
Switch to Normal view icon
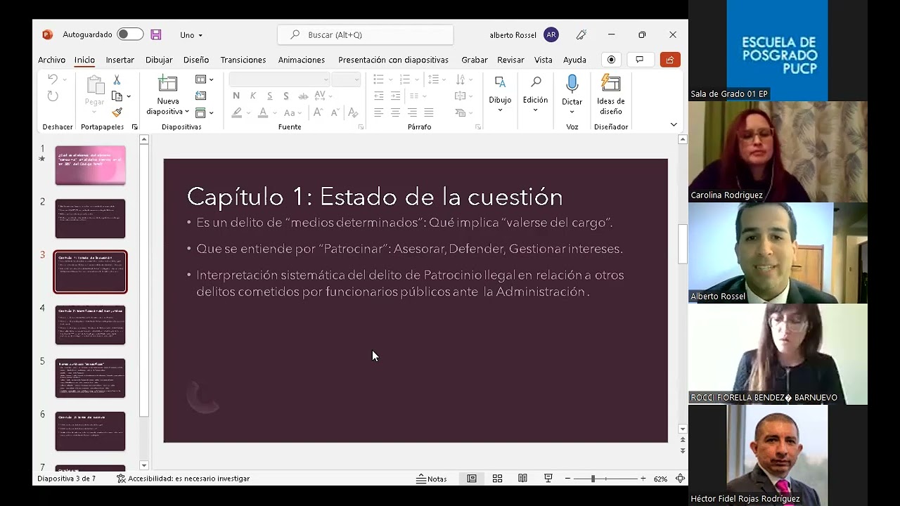click(x=472, y=479)
